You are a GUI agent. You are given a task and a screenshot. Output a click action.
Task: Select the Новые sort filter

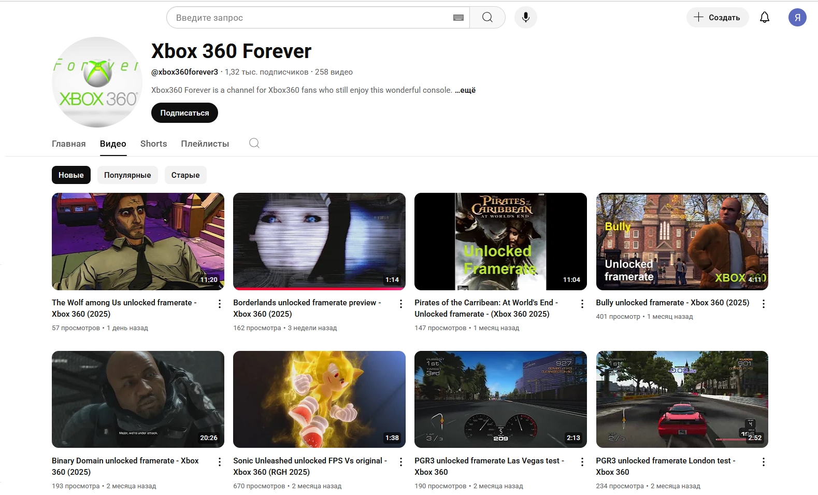pyautogui.click(x=71, y=175)
